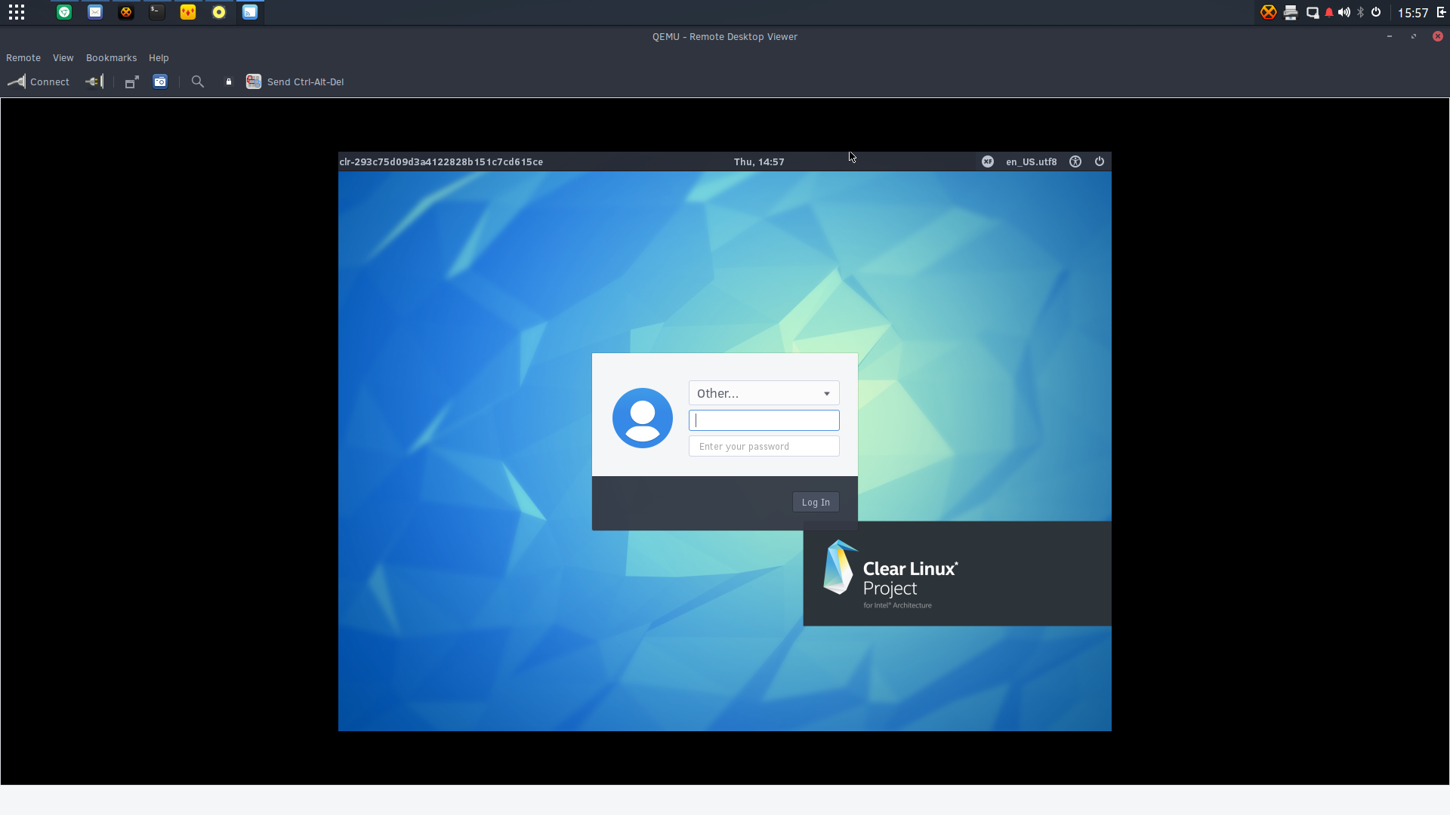Open the printer tray icon
The image size is (1450, 815).
pyautogui.click(x=1291, y=12)
